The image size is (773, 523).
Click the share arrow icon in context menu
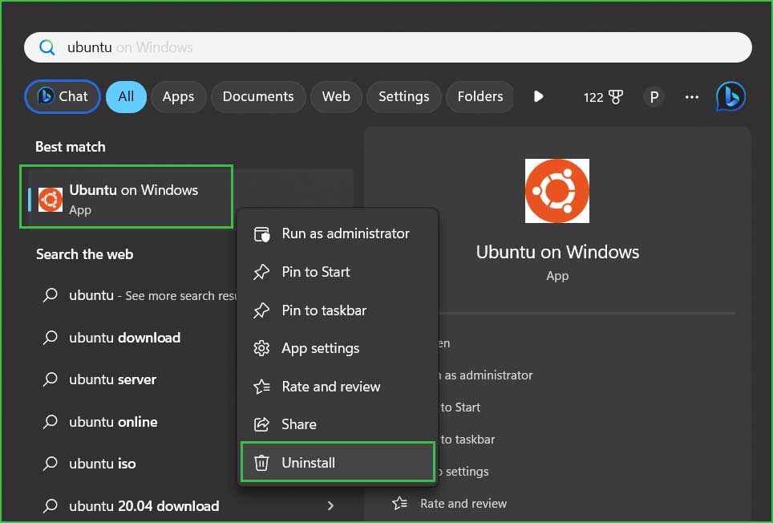pyautogui.click(x=261, y=424)
